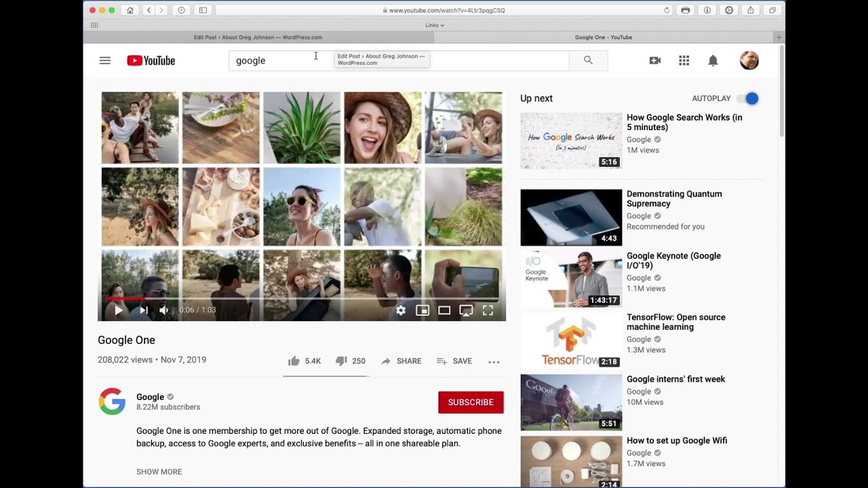This screenshot has width=868, height=488.
Task: Show the Safari tab overview
Action: [x=772, y=10]
